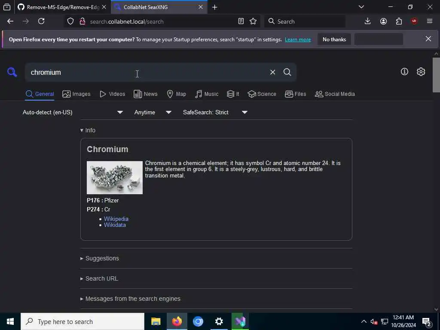Image resolution: width=440 pixels, height=330 pixels.
Task: Click the taskbar Type here to search
Action: tap(82, 321)
